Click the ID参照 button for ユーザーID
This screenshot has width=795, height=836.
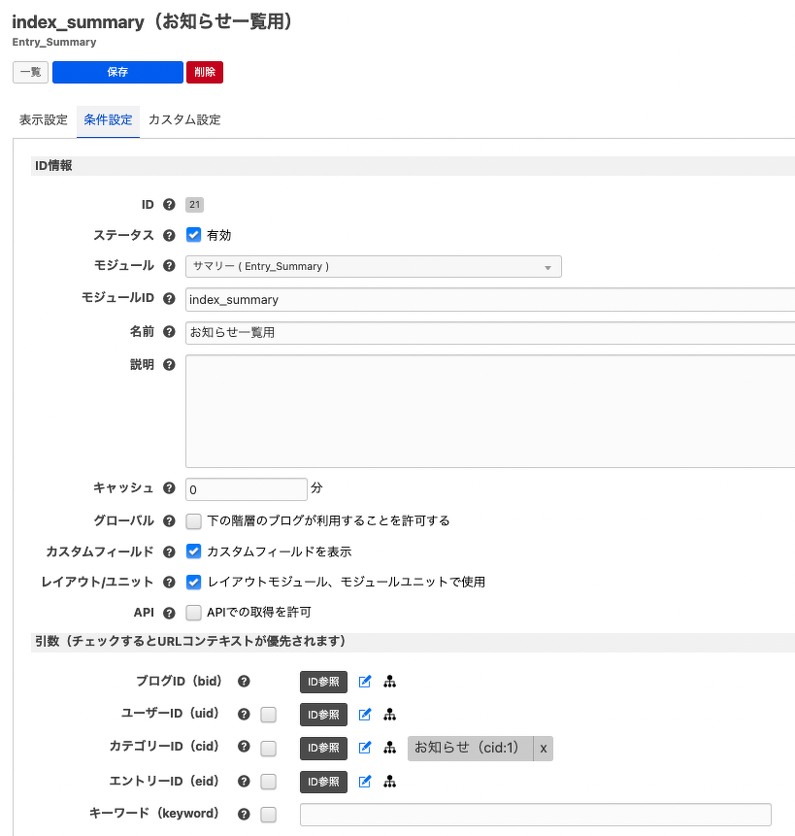coord(323,715)
